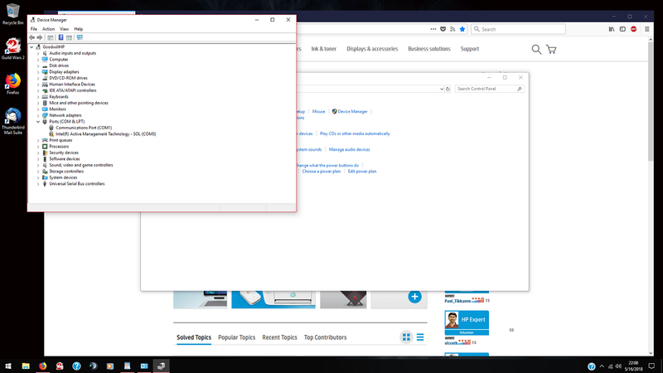Click the RSS feed icon in Firefox address bar
Viewport: 663px width, 373px height.
point(452,29)
